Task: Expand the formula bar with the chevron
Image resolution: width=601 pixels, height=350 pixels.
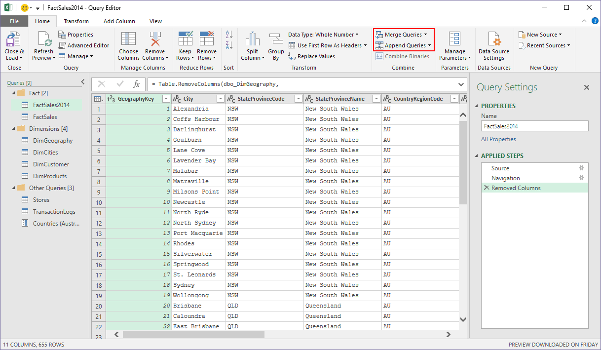Action: point(461,84)
